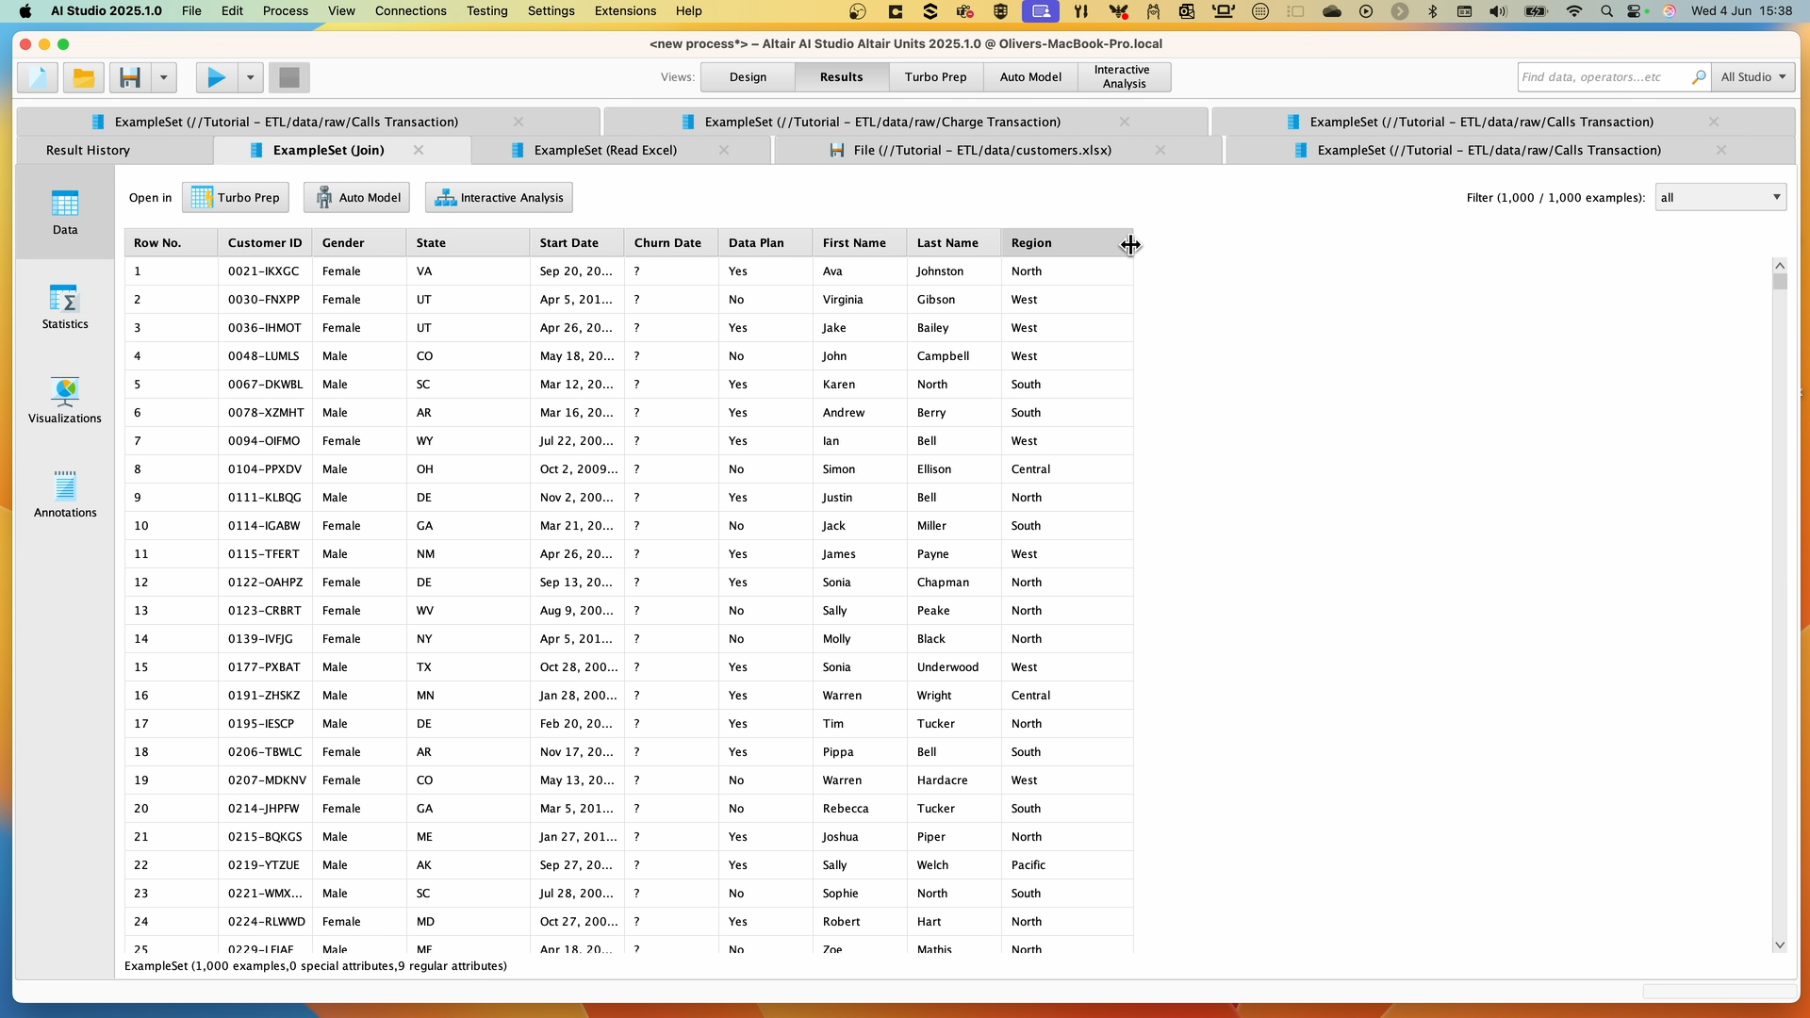This screenshot has height=1018, width=1810.
Task: Open an existing process via the folder icon
Action: pos(83,77)
